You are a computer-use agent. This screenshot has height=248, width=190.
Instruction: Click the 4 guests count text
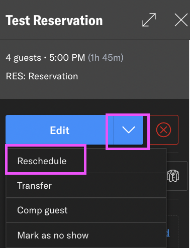pos(23,58)
